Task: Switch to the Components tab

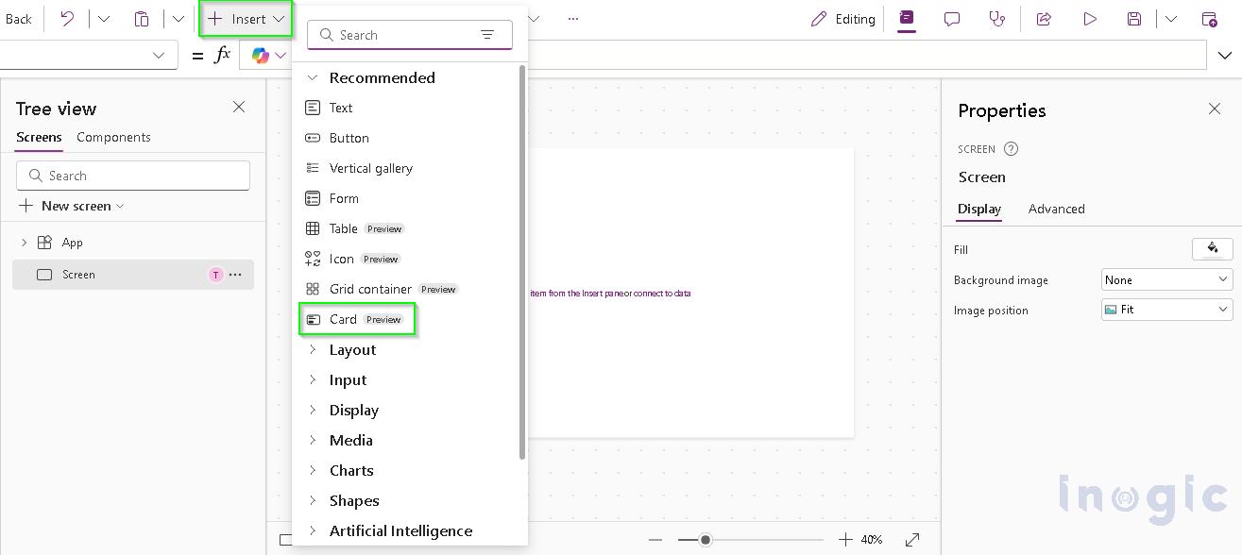Action: (113, 137)
